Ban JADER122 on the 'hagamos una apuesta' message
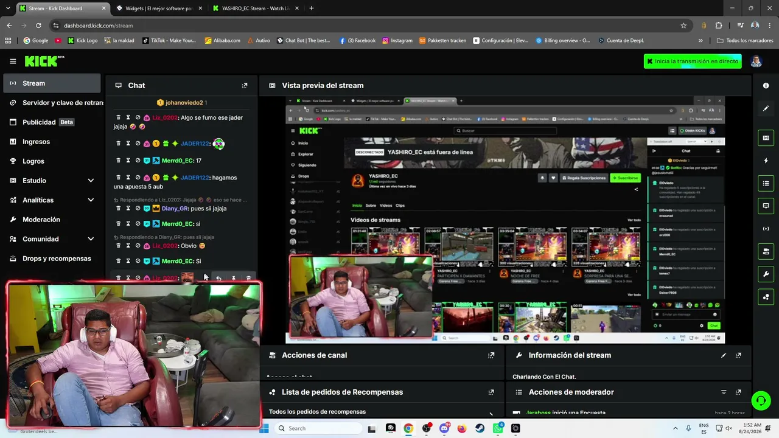 138,178
